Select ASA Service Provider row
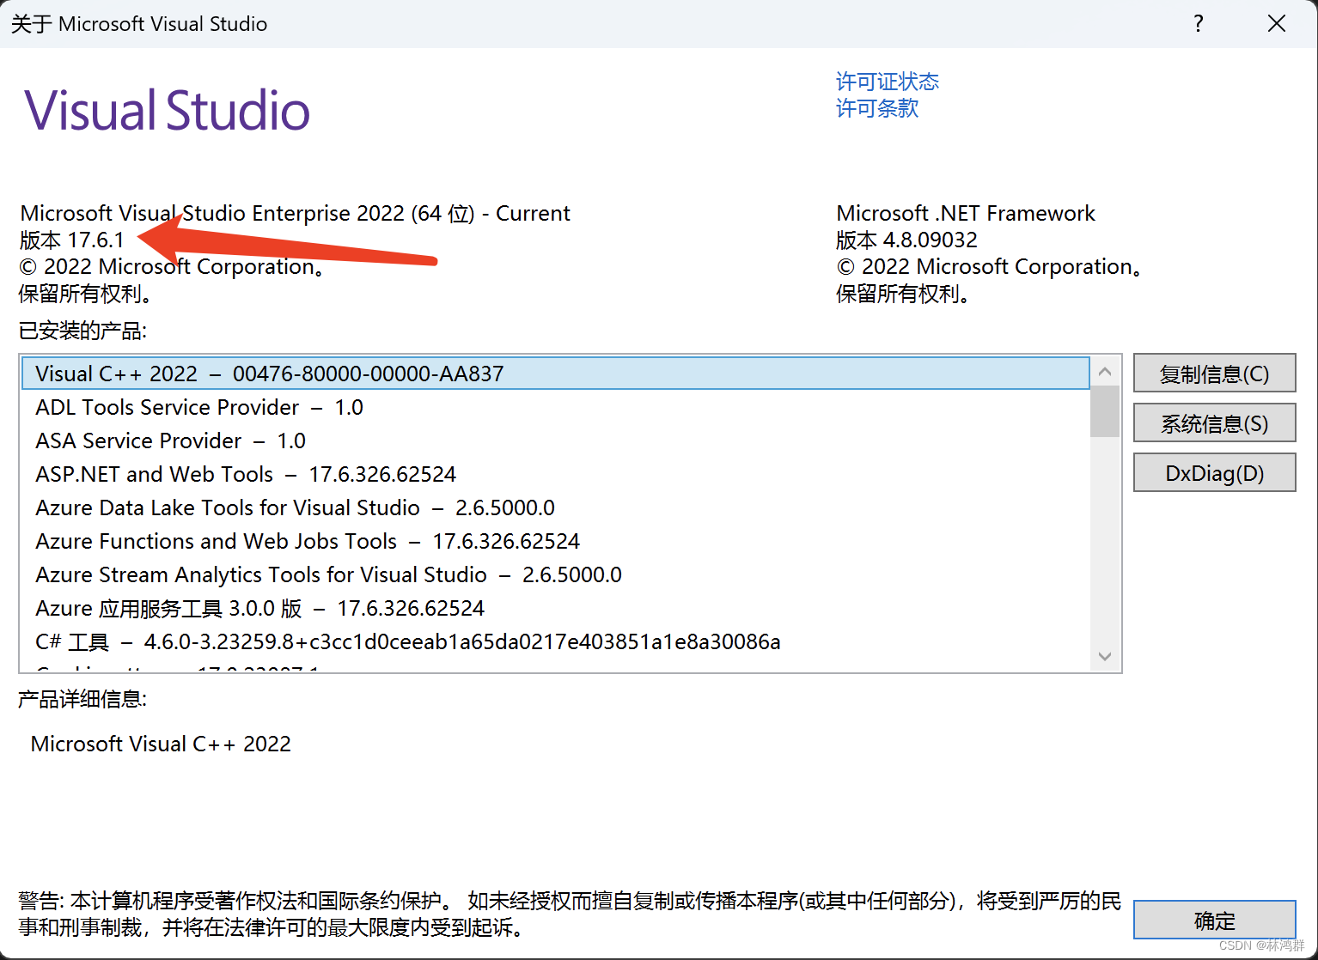This screenshot has height=960, width=1318. pos(556,441)
